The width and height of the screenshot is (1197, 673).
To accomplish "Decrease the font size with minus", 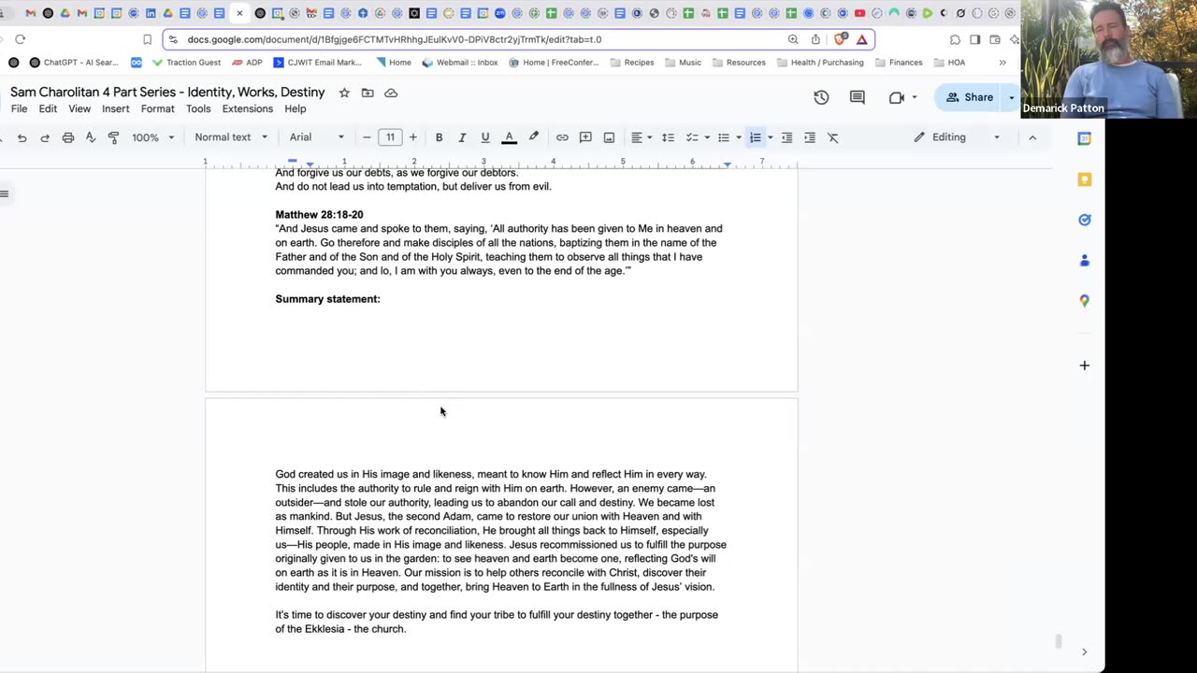I will [367, 137].
